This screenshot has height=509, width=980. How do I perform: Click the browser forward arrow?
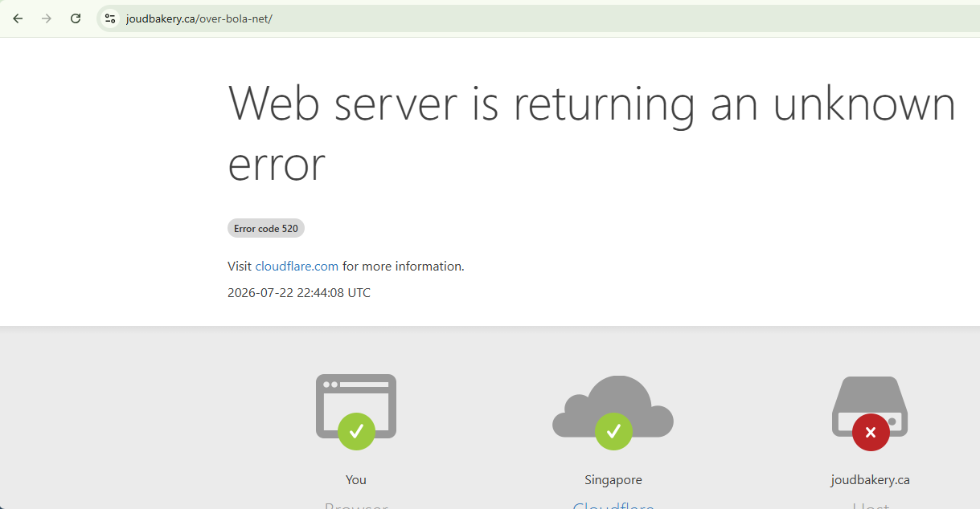click(x=47, y=18)
